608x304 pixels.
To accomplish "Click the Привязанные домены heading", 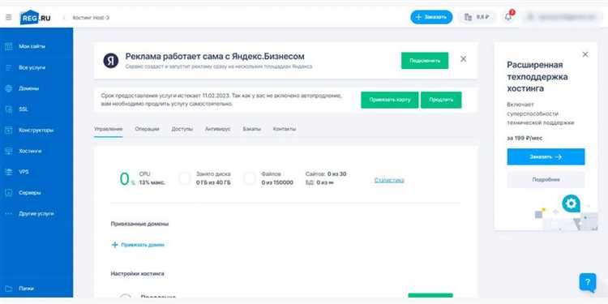I will 139,224.
